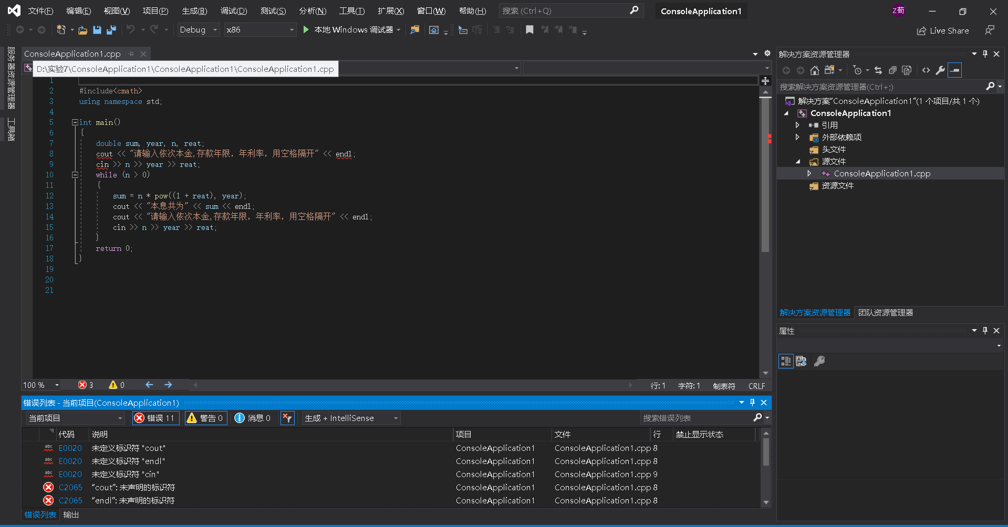Collapse the while loop code block
Screen dimensions: 1008x527
point(75,175)
